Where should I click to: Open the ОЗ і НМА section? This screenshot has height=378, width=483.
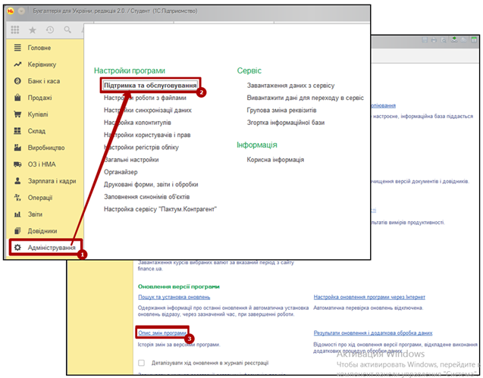click(x=42, y=164)
